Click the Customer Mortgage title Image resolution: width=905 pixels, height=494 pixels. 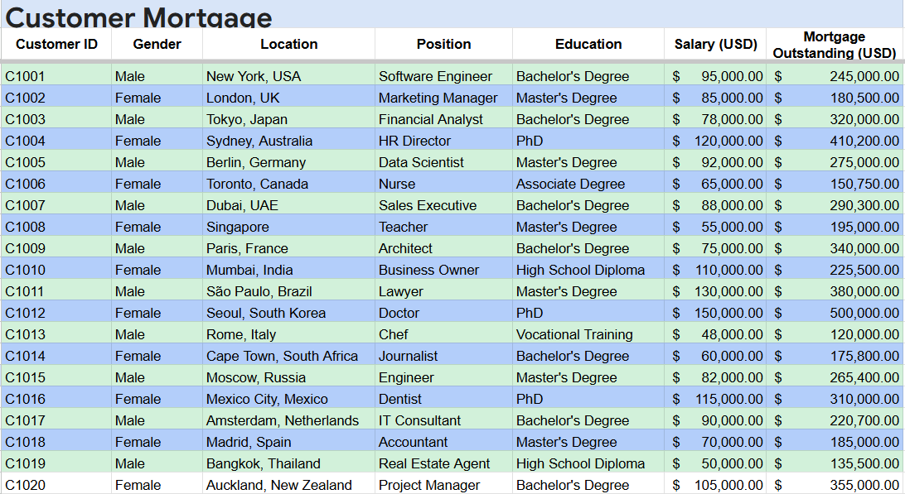click(139, 17)
